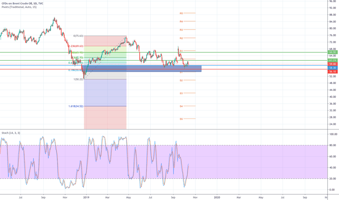Select the Fibonacci 0.786(55.66) level label

click(x=76, y=70)
